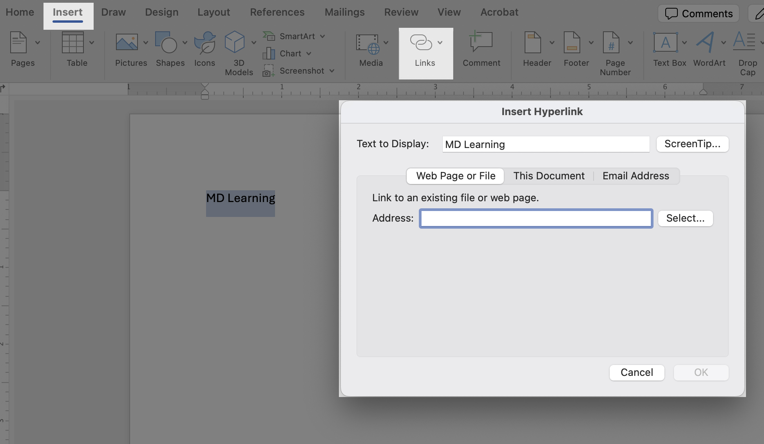Open the Design ribbon tab
Viewport: 764px width, 444px height.
(x=161, y=13)
